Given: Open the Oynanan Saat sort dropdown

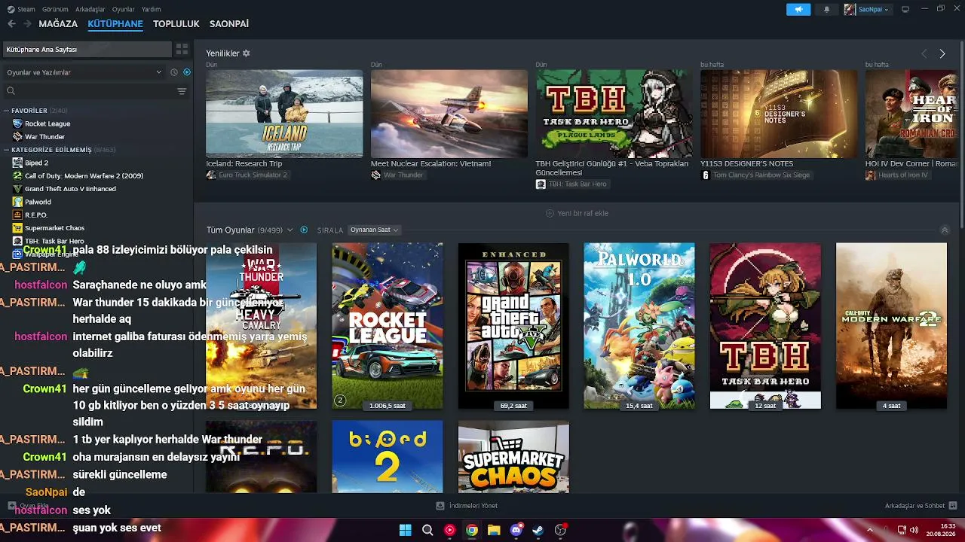Looking at the screenshot, I should [374, 230].
